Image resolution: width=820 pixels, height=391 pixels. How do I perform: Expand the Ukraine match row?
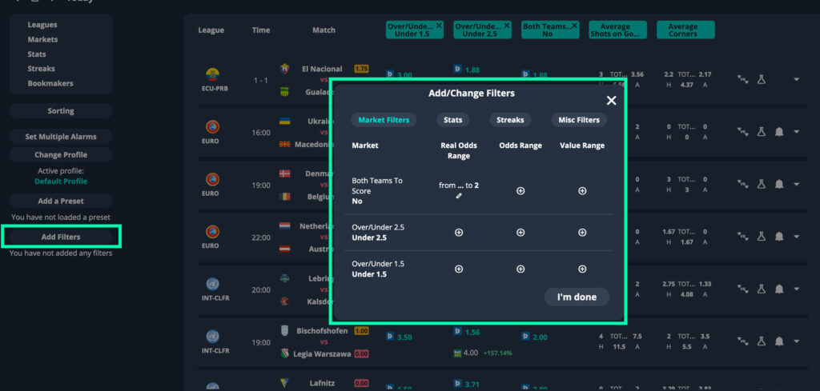(x=797, y=132)
